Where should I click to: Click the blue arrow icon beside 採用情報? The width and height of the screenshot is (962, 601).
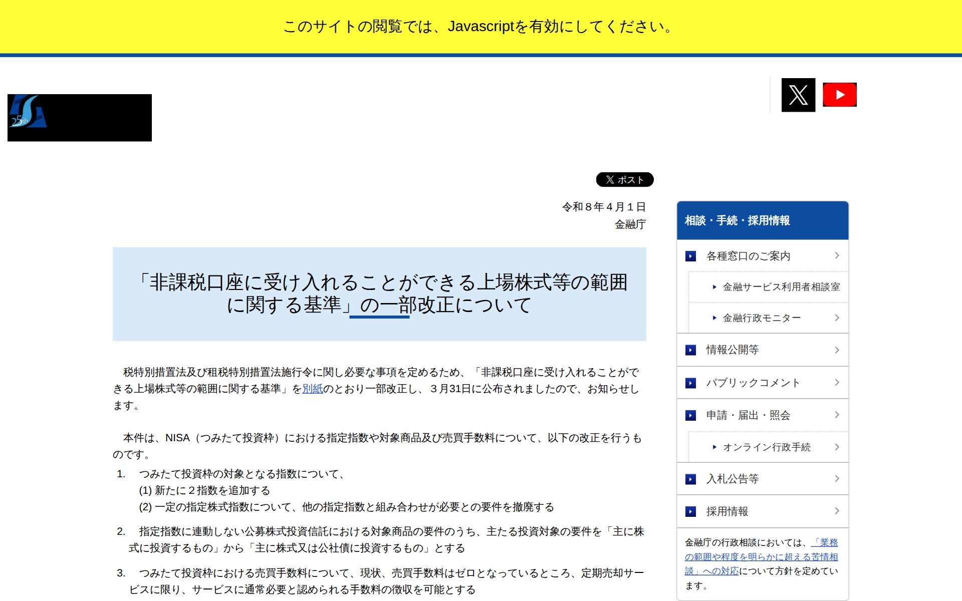691,511
